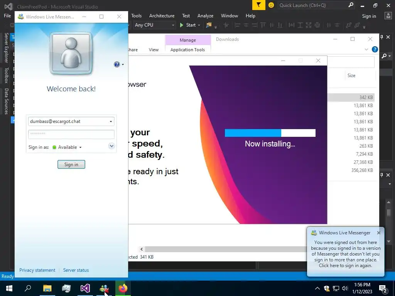Click the Bring to Front toolbar icon
The height and width of the screenshot is (296, 395).
[x=349, y=25]
